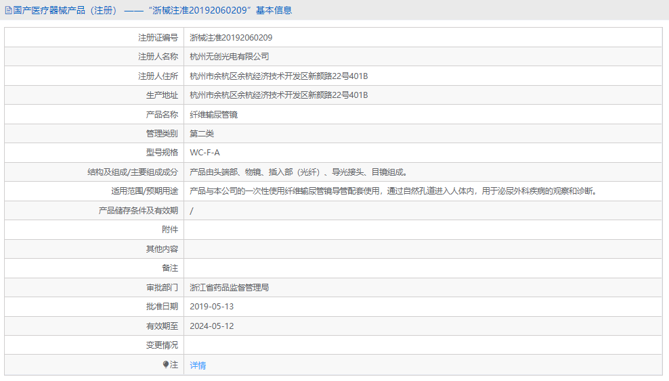
Task: Click the page title text 国产医疗器械产品（注册）
Action: (x=65, y=10)
